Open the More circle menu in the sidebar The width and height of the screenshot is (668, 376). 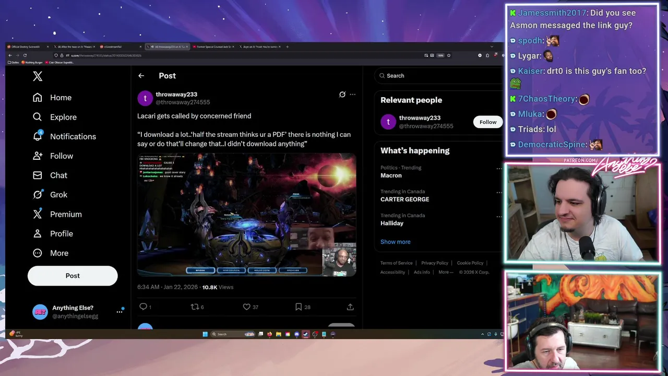click(x=51, y=253)
